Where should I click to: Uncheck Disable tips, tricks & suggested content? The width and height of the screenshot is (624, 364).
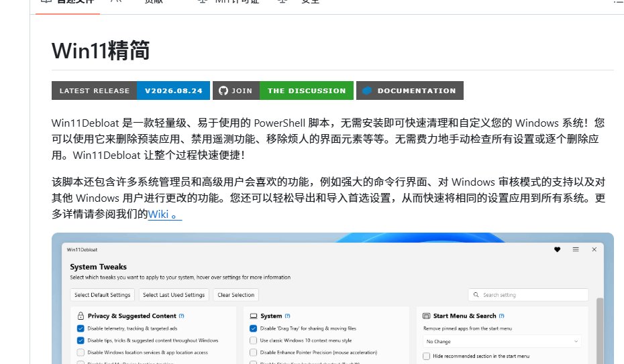click(81, 340)
